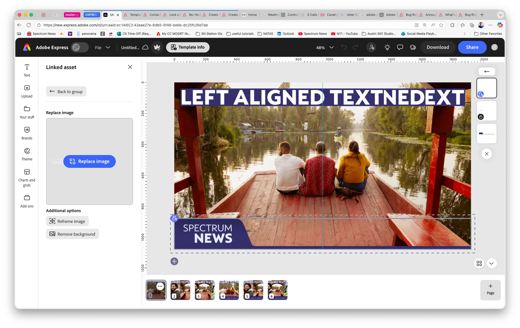Click the Back to group button

click(x=66, y=92)
